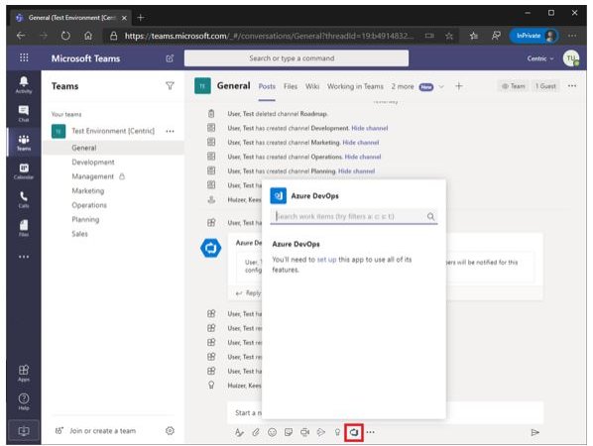Click the 1 Guest button
Viewport: 593px width, 446px height.
(x=545, y=86)
